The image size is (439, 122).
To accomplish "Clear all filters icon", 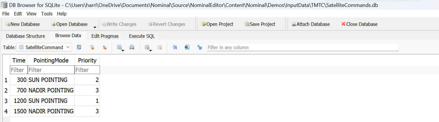I will click(x=92, y=47).
